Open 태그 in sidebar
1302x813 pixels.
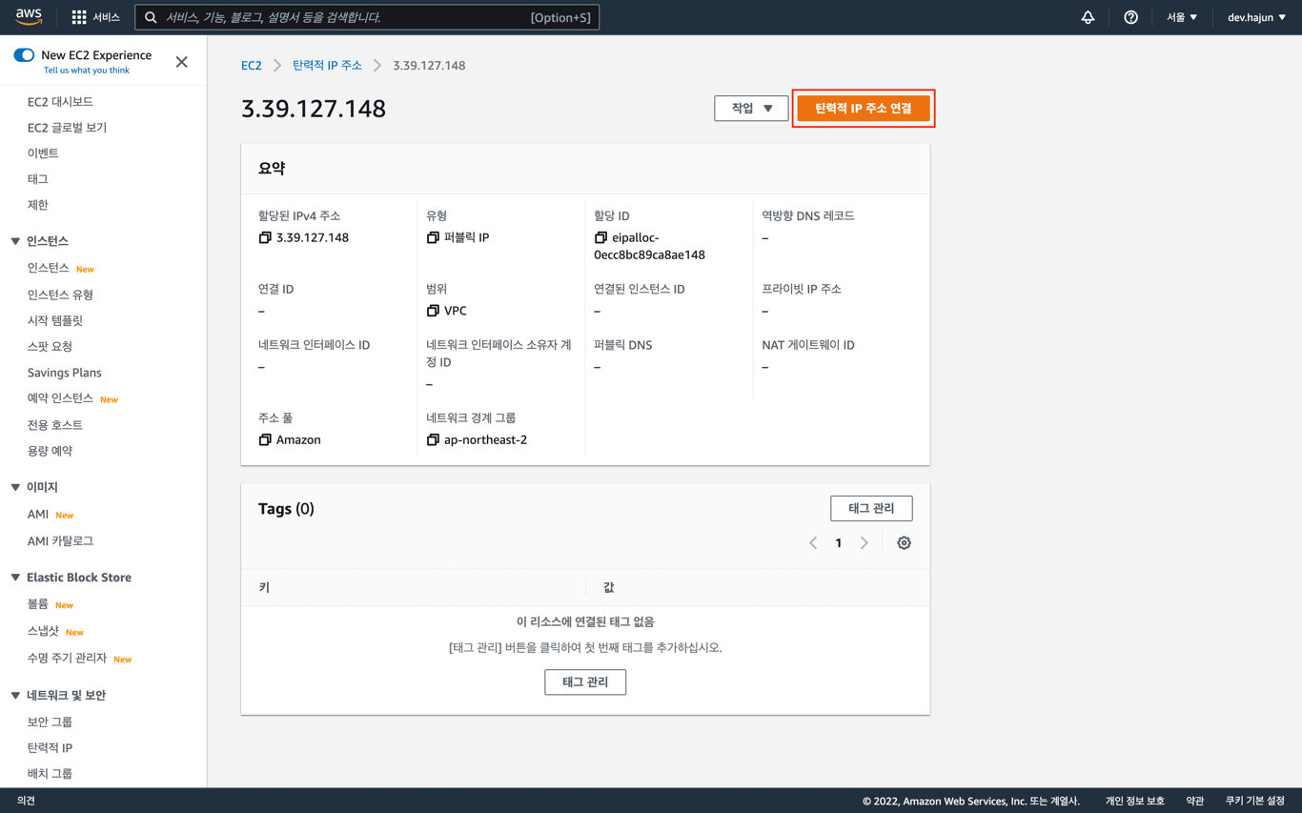tap(37, 179)
